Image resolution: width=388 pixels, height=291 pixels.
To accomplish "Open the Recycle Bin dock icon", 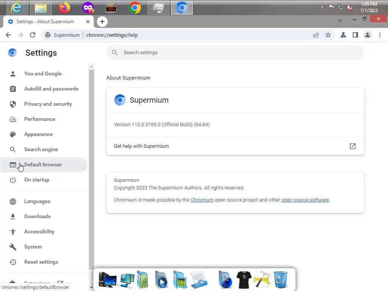I will (x=280, y=280).
